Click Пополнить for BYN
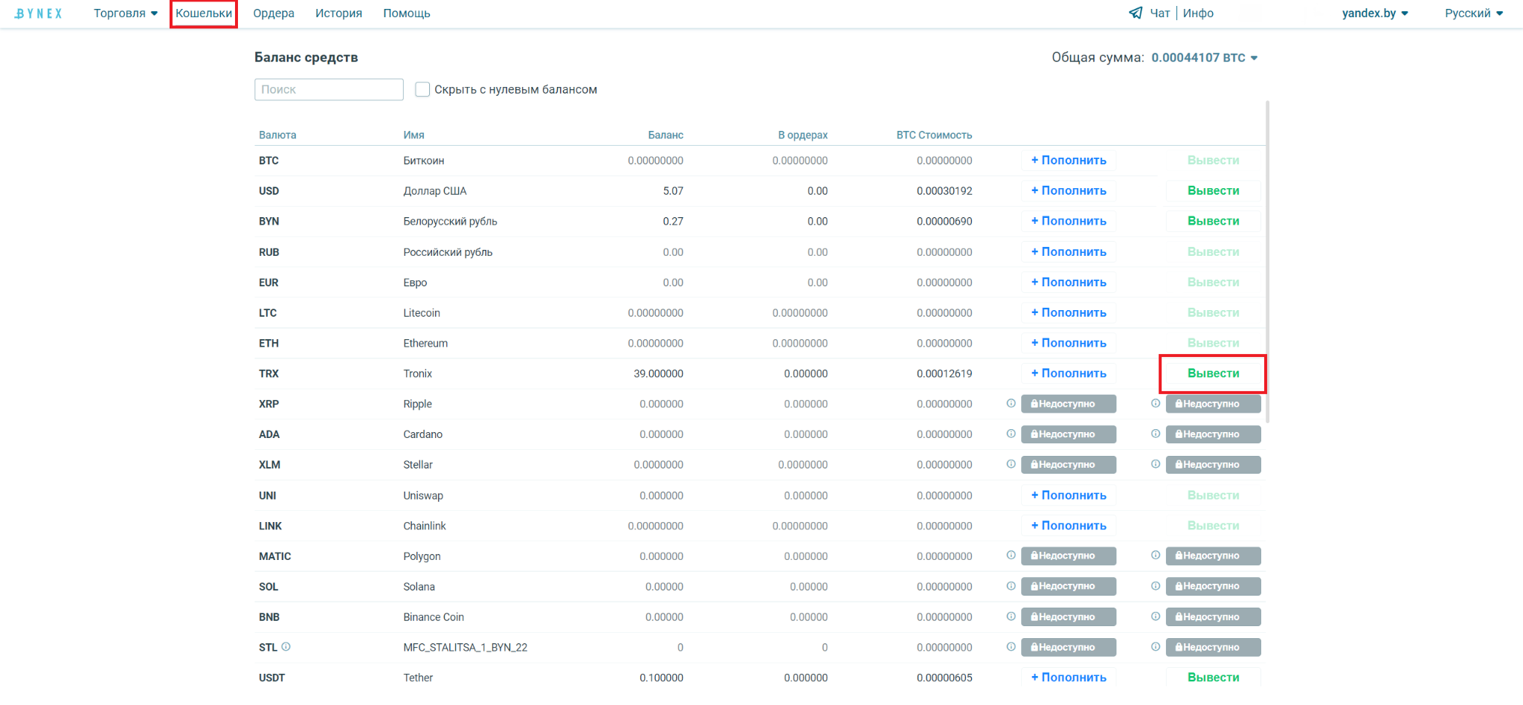The image size is (1523, 705). [x=1069, y=221]
